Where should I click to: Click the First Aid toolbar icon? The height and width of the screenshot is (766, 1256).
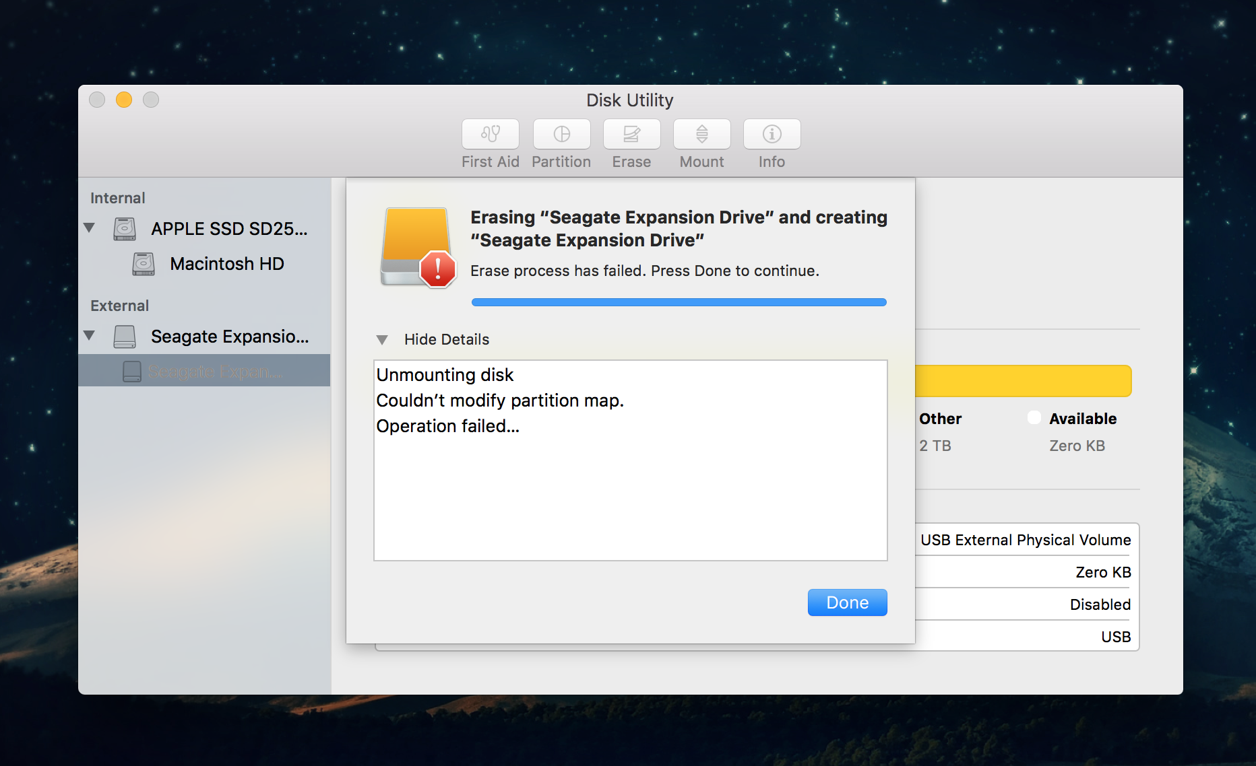click(490, 134)
